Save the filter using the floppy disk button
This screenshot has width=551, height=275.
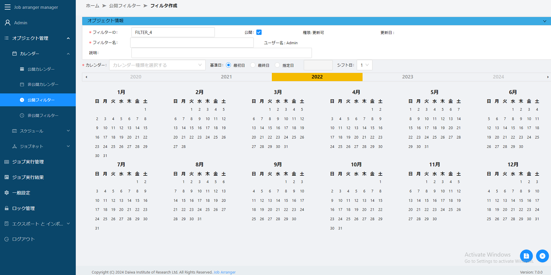pyautogui.click(x=526, y=256)
